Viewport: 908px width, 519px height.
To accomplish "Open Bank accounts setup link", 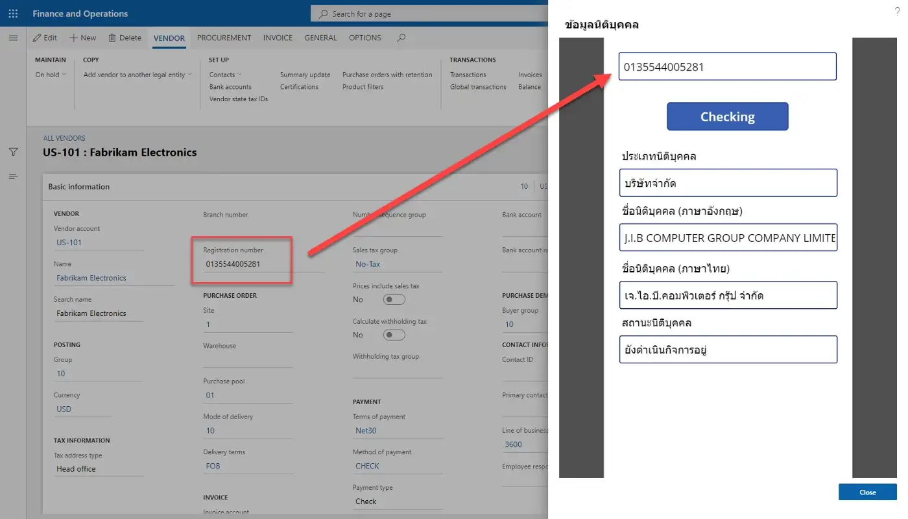I will 230,87.
